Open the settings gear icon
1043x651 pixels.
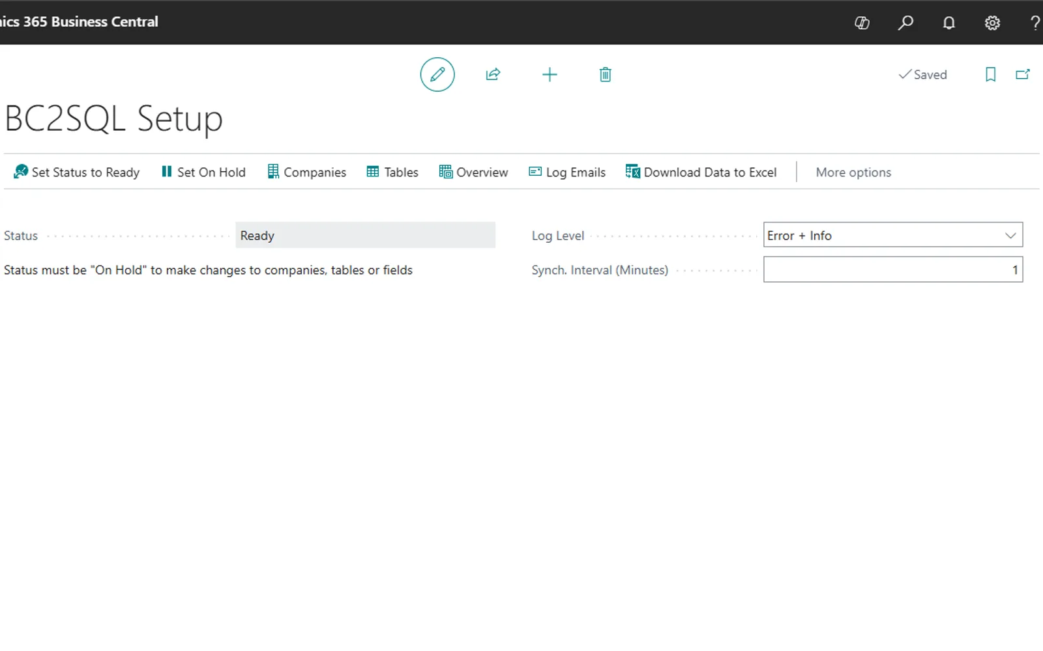click(x=992, y=23)
